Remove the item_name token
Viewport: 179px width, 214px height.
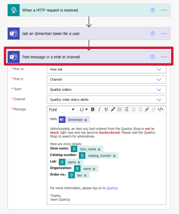(99, 149)
